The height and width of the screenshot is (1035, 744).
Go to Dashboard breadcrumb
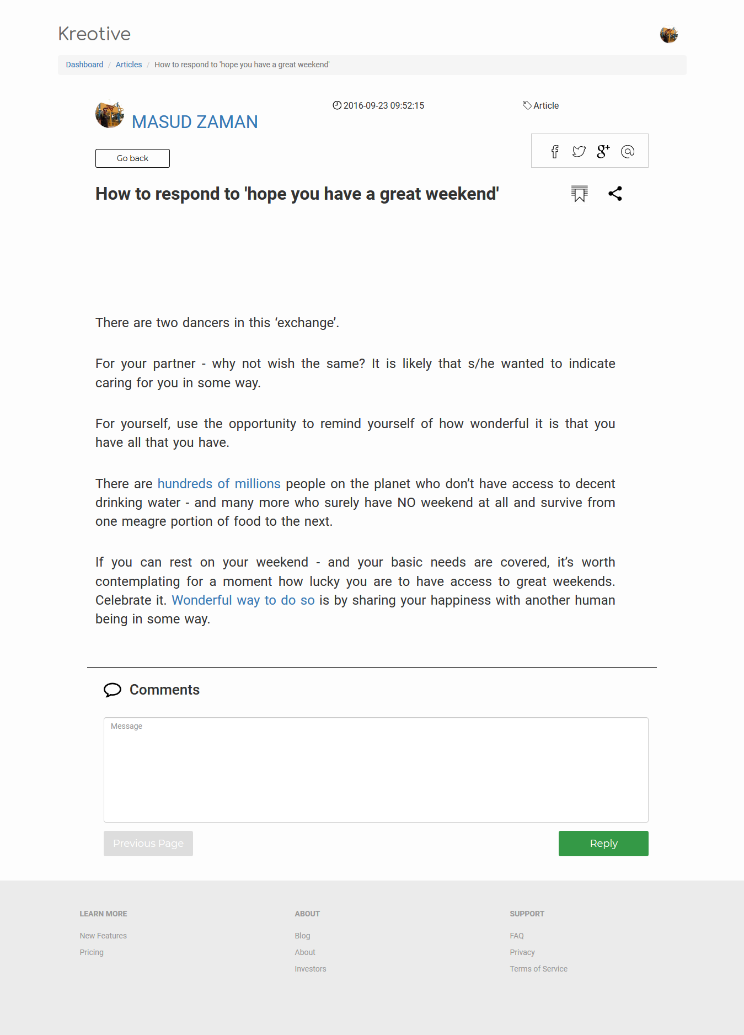84,65
